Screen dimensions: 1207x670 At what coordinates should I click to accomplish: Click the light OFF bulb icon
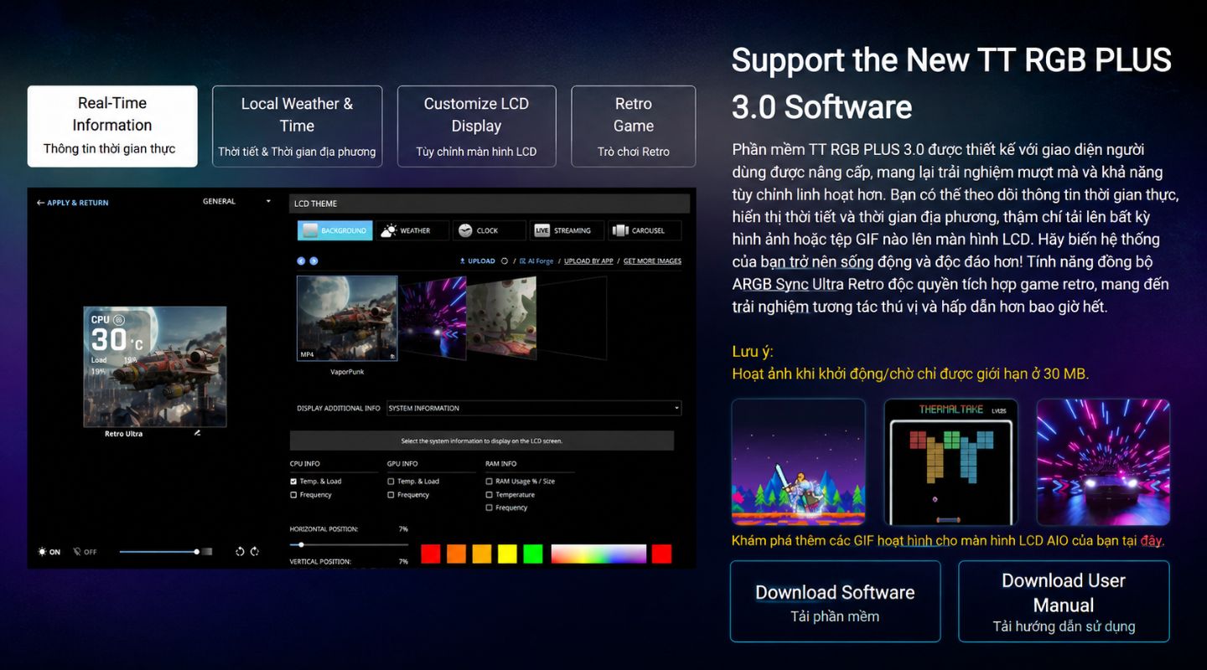pos(77,552)
